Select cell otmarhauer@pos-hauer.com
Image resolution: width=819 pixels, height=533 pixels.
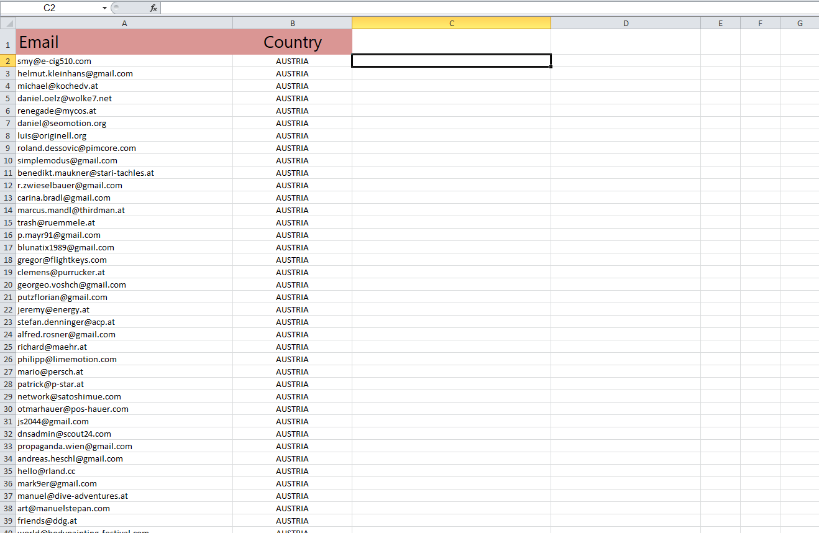(x=124, y=409)
